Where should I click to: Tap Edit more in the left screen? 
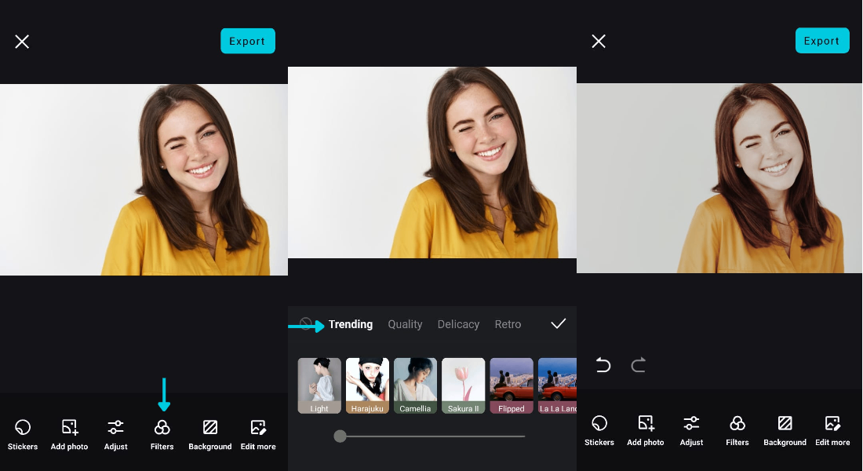pyautogui.click(x=258, y=434)
